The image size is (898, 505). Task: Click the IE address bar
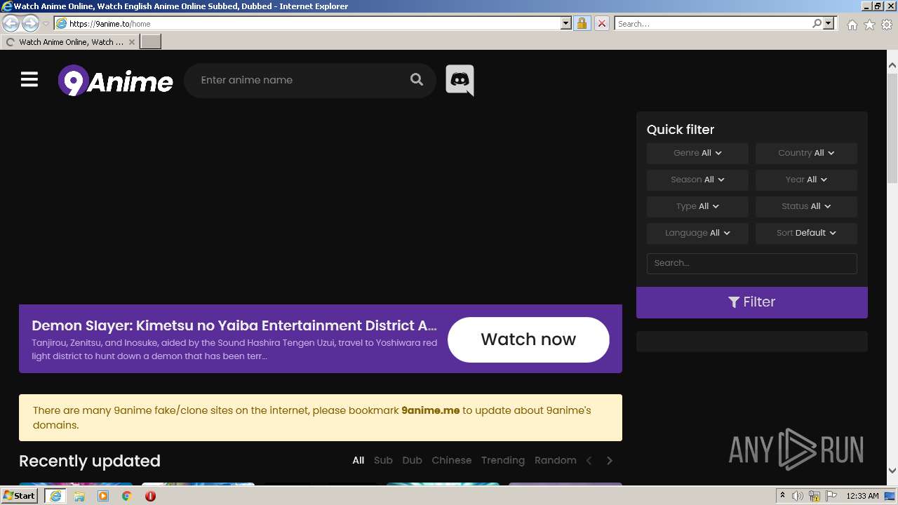tap(312, 23)
